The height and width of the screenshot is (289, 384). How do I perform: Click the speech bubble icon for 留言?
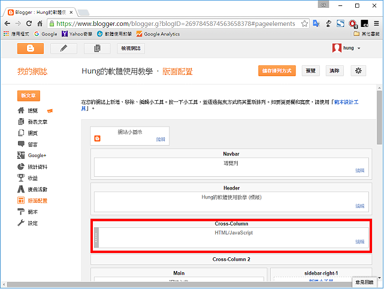tap(21, 144)
